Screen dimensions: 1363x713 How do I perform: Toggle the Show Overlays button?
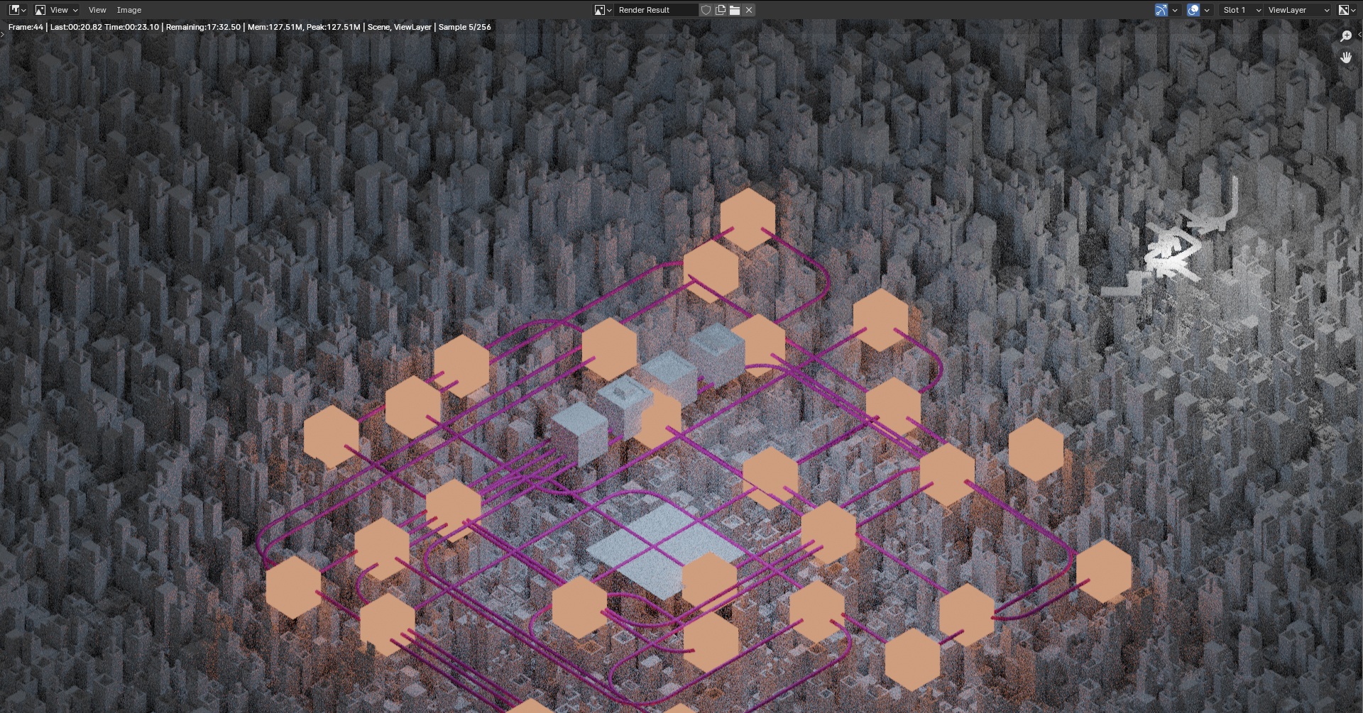1193,10
